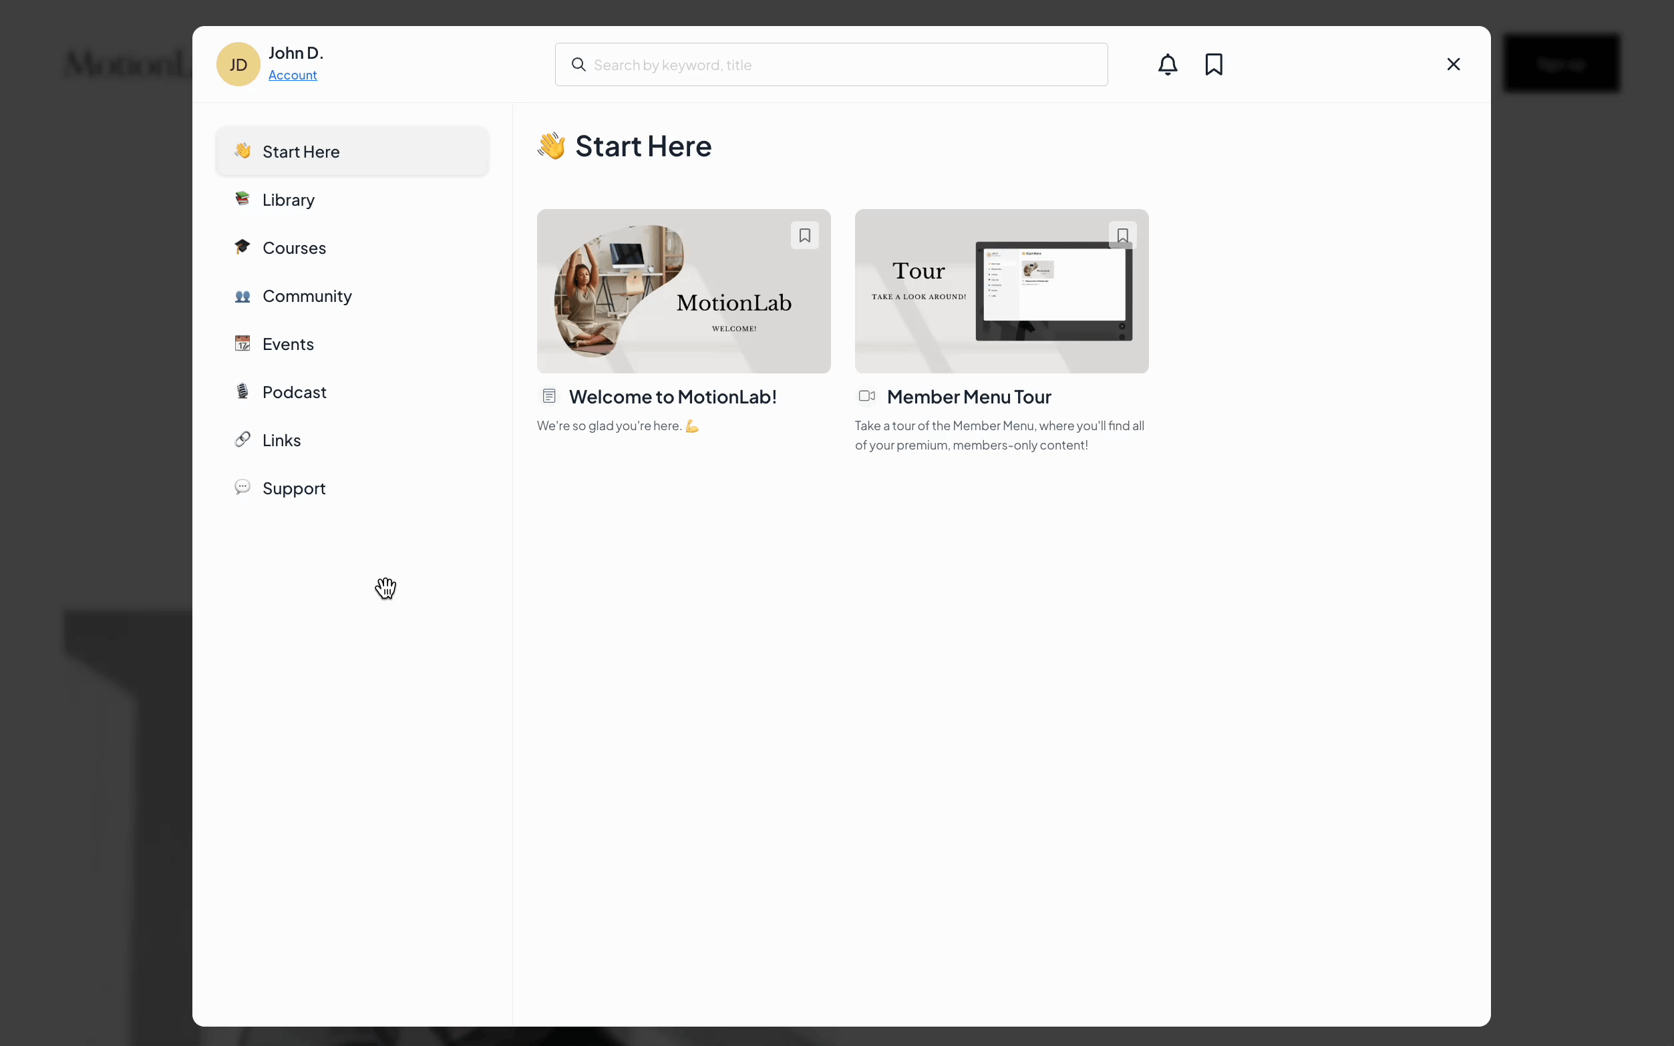This screenshot has width=1674, height=1046.
Task: Click the calendar Events icon
Action: point(242,343)
